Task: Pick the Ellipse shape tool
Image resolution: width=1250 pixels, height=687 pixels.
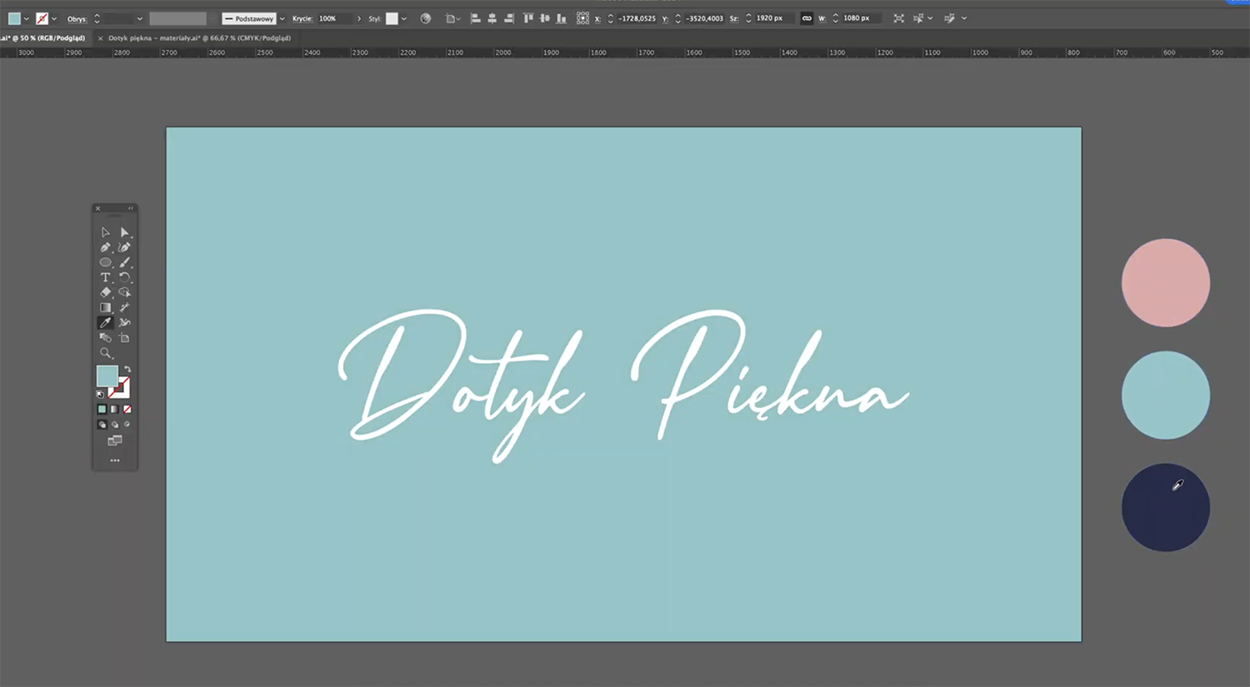Action: (x=105, y=262)
